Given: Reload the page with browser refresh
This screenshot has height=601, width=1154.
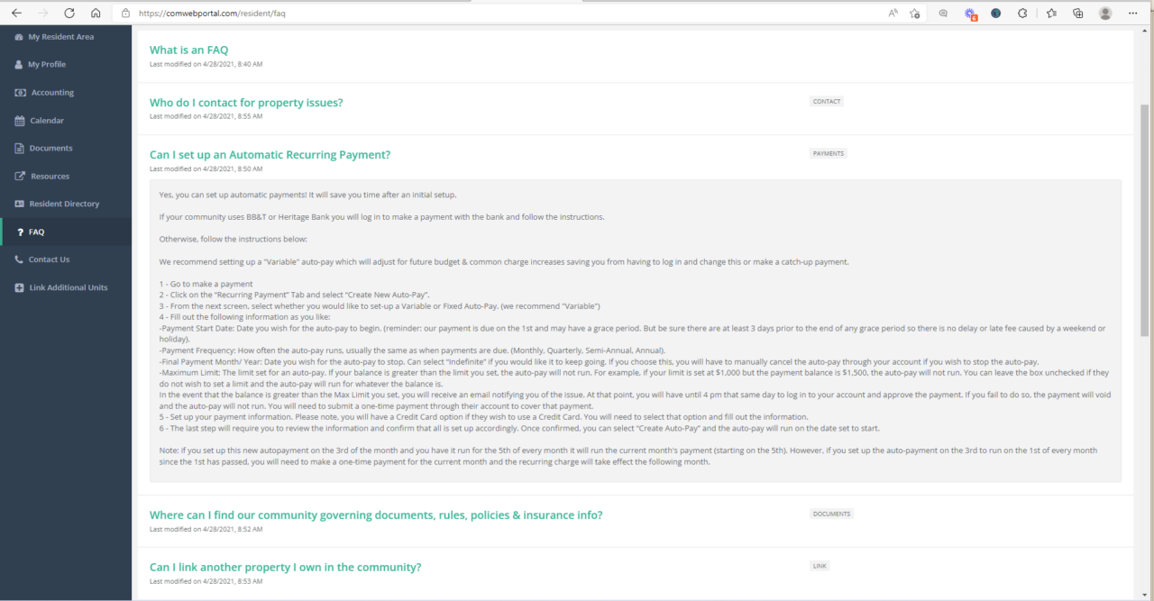Looking at the screenshot, I should coord(69,14).
